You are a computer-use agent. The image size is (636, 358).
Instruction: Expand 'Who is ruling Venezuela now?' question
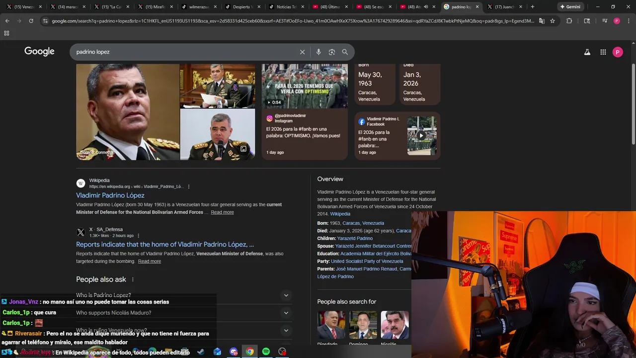coord(183,330)
